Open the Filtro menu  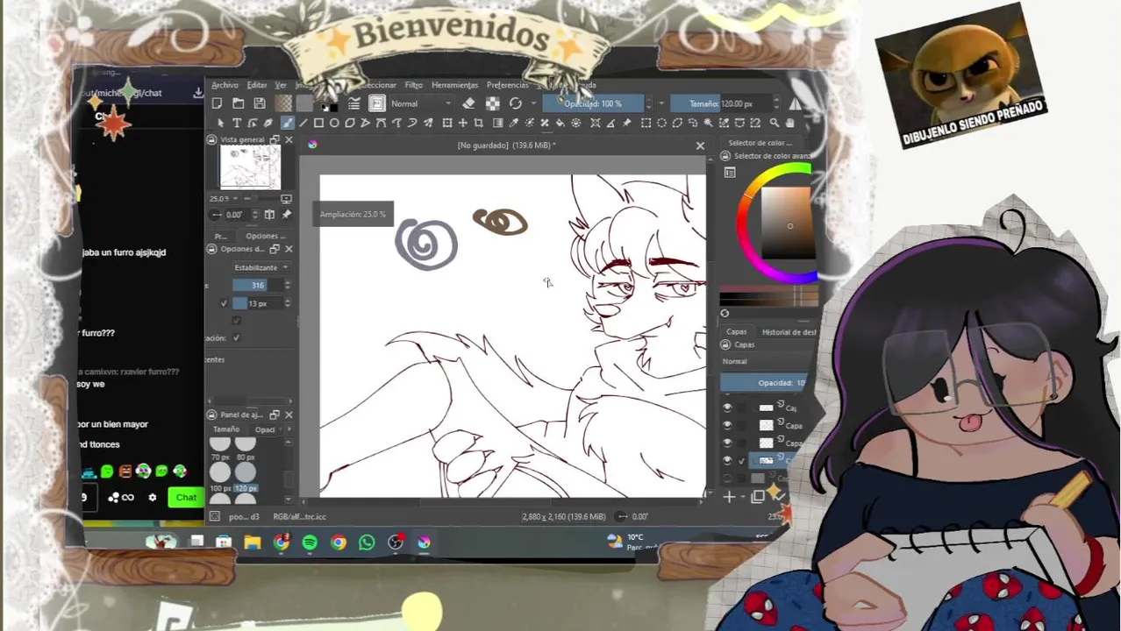[414, 85]
